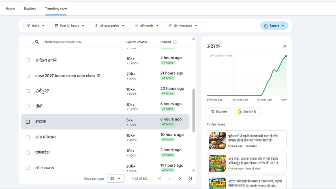Go to the previous page of trends
Screen dimensions: 336x189
[169, 178]
